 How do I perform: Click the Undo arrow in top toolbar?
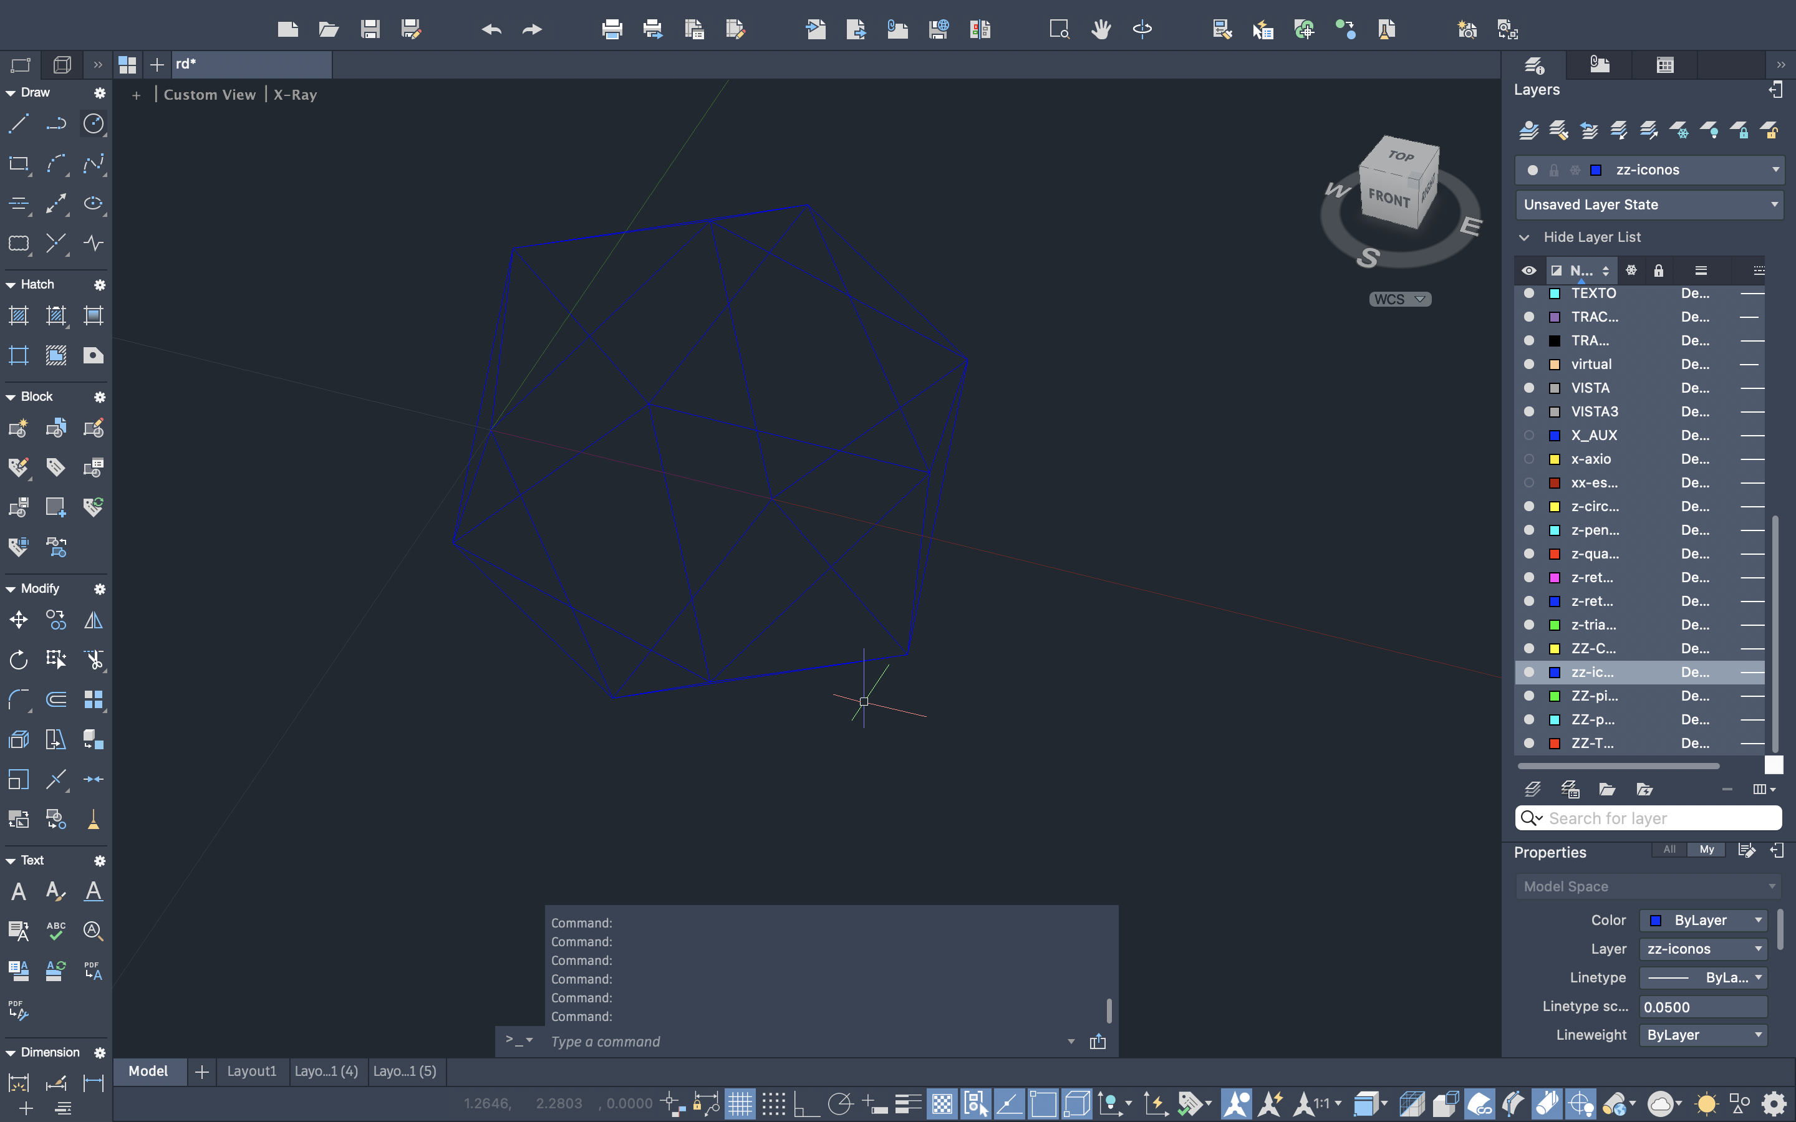point(491,30)
